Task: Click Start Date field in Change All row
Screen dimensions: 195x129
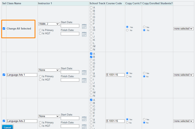Action: click(70, 26)
